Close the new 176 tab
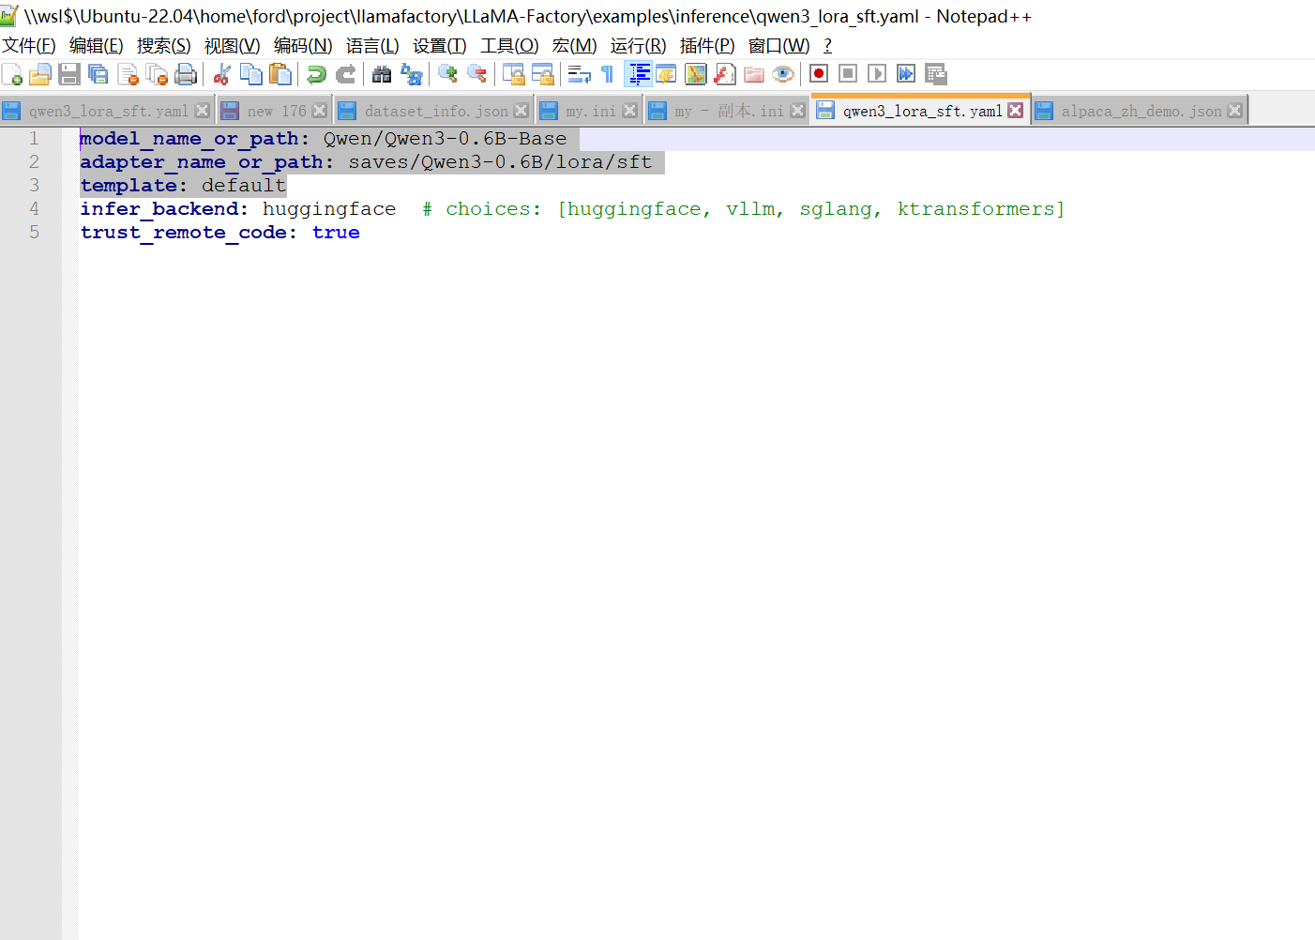The height and width of the screenshot is (940, 1315). coord(320,111)
